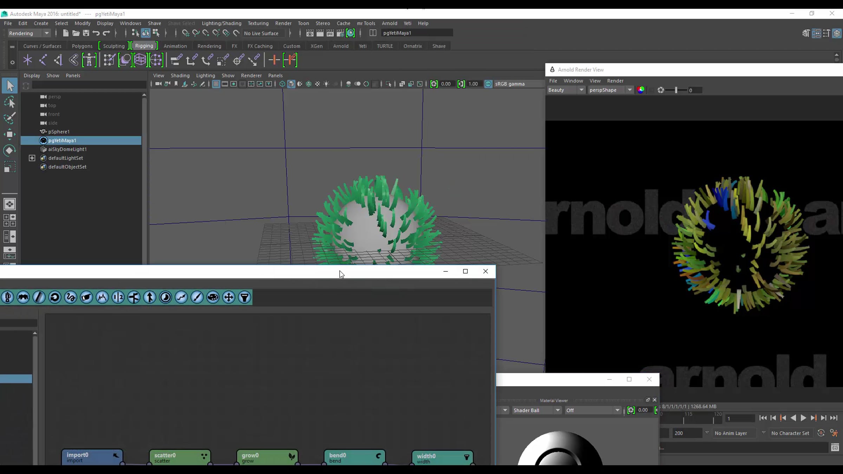Click the create joint tool on the Rigging shelf

pos(43,60)
